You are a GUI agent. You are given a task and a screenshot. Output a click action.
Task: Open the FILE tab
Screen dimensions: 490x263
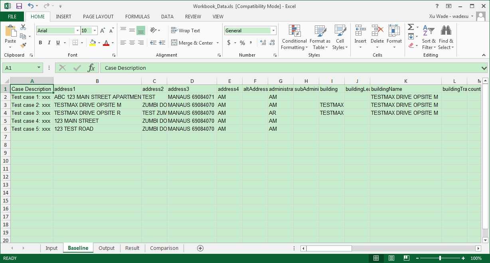[12, 17]
